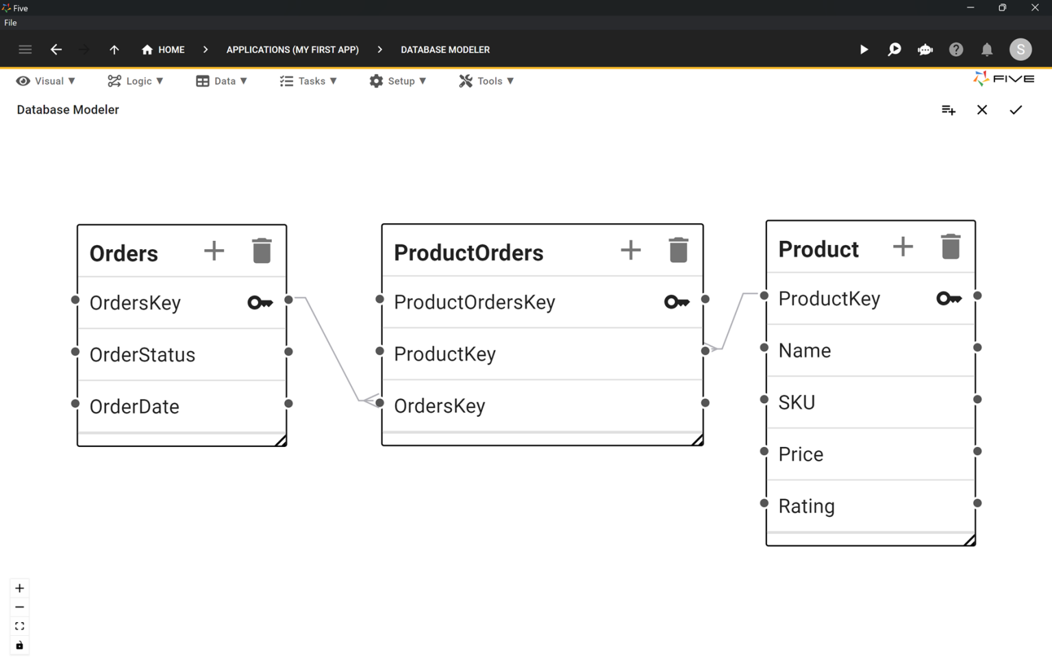The height and width of the screenshot is (666, 1052).
Task: Toggle fit view on the canvas
Action: click(x=19, y=626)
